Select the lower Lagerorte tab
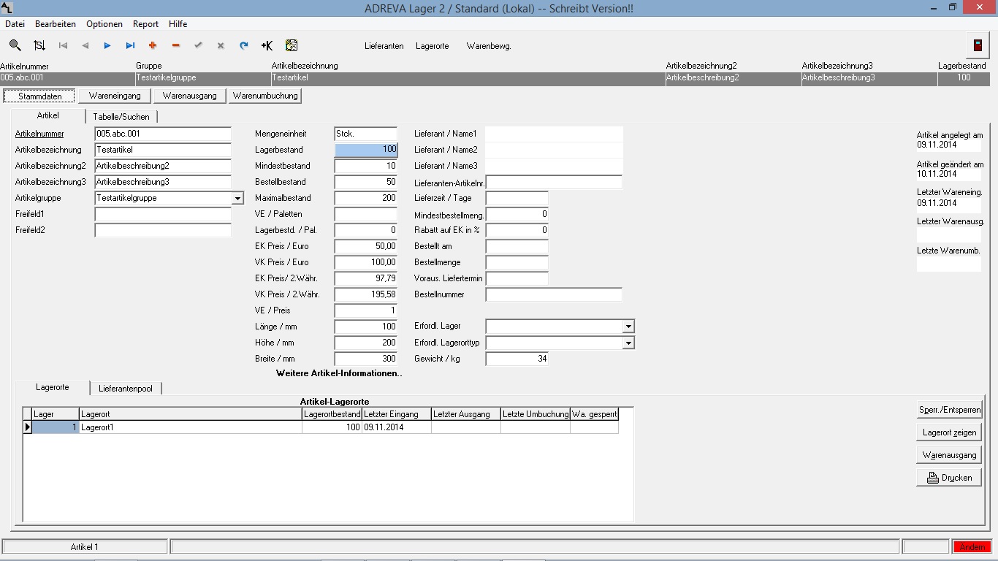998x561 pixels. coord(53,387)
